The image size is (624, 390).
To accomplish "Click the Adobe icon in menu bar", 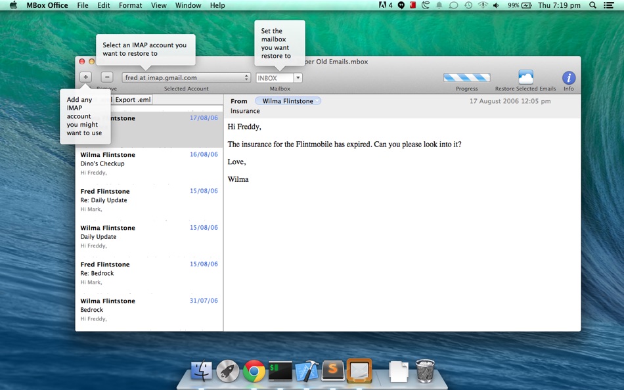I will pos(382,5).
